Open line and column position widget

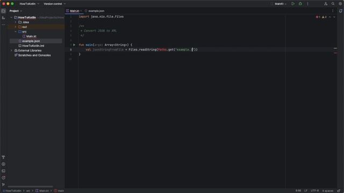pos(298,191)
